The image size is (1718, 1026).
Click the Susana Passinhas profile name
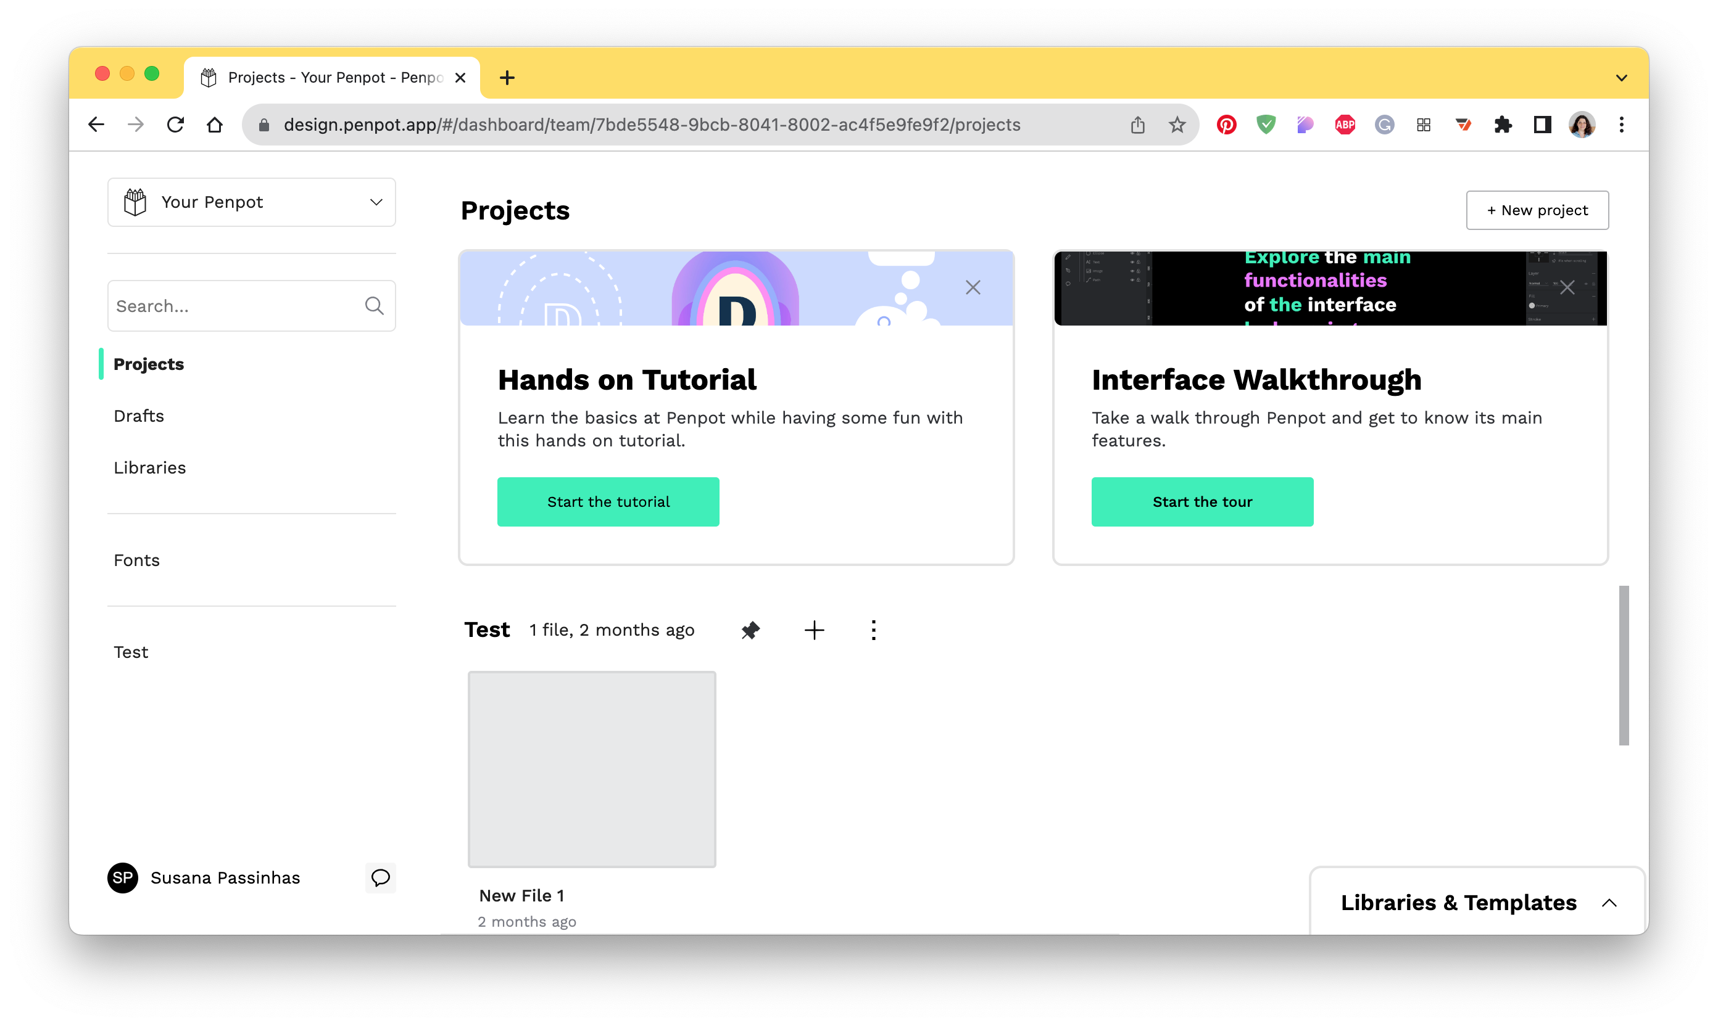click(x=225, y=877)
